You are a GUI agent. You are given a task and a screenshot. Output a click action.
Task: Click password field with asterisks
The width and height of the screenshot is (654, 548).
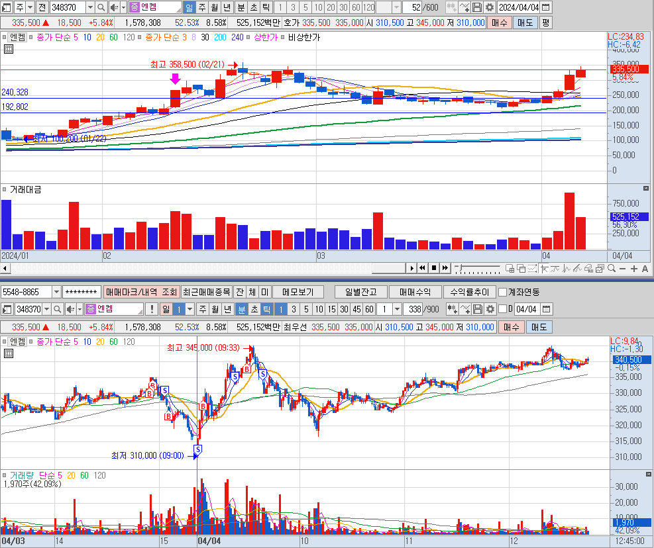[x=82, y=292]
